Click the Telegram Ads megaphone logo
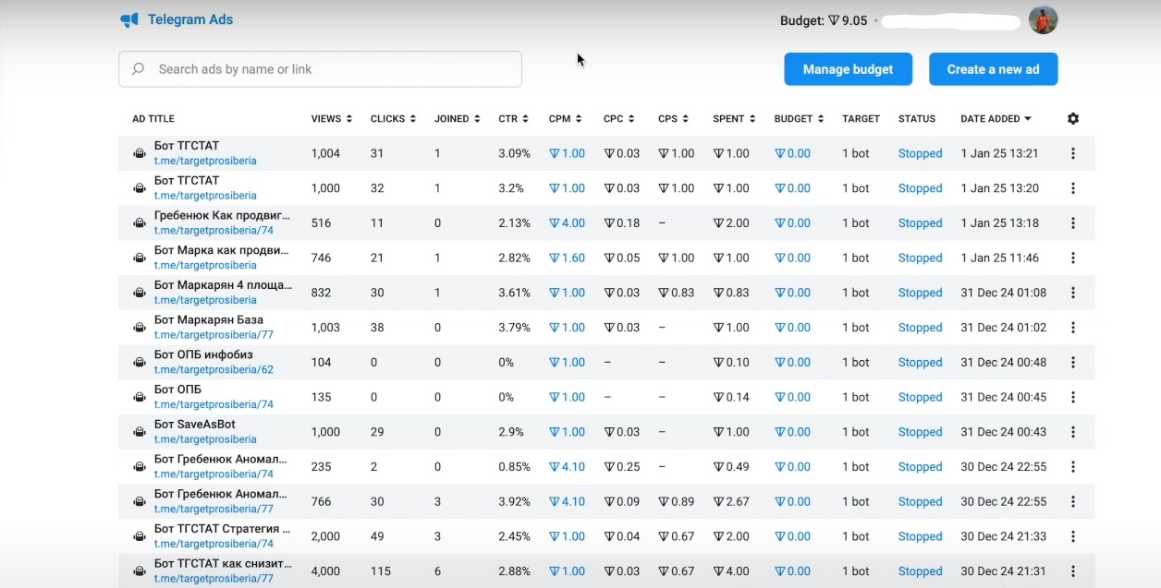The image size is (1161, 588). click(x=129, y=20)
